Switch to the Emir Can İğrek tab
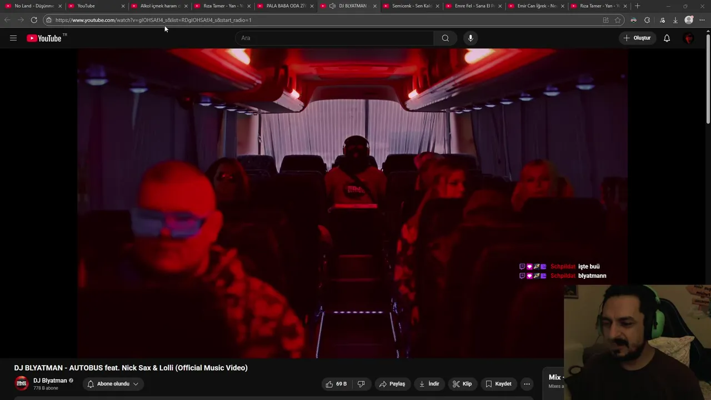 (537, 6)
